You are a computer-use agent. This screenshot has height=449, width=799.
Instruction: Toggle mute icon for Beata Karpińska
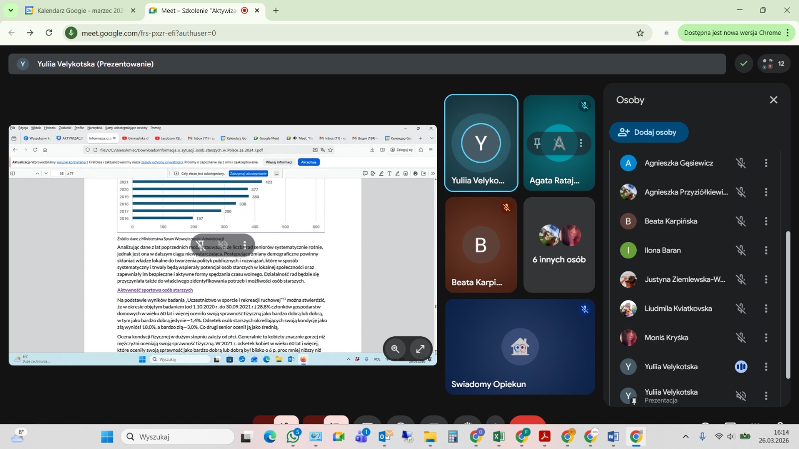(741, 222)
